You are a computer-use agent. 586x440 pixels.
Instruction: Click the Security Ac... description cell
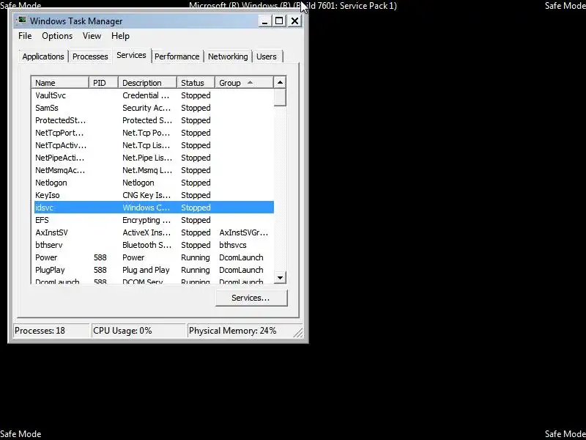[146, 108]
